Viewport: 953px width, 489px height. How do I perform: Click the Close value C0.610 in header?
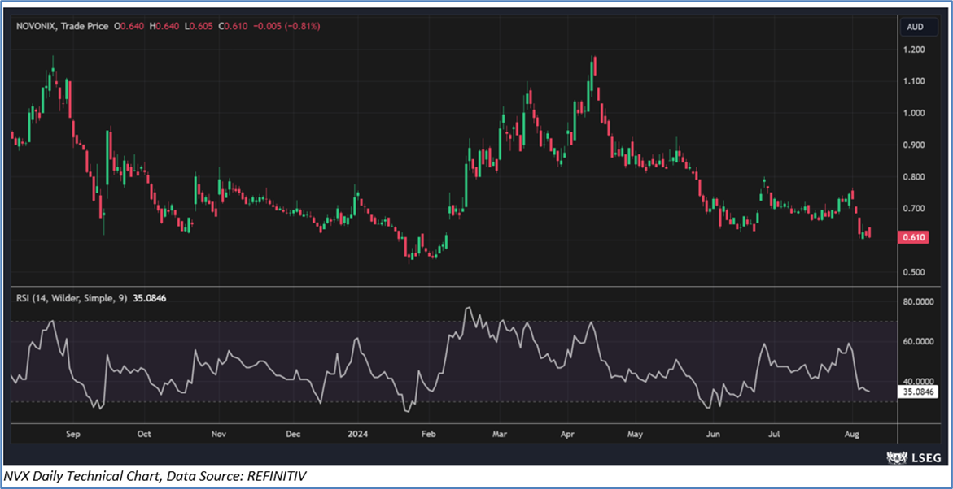[234, 27]
